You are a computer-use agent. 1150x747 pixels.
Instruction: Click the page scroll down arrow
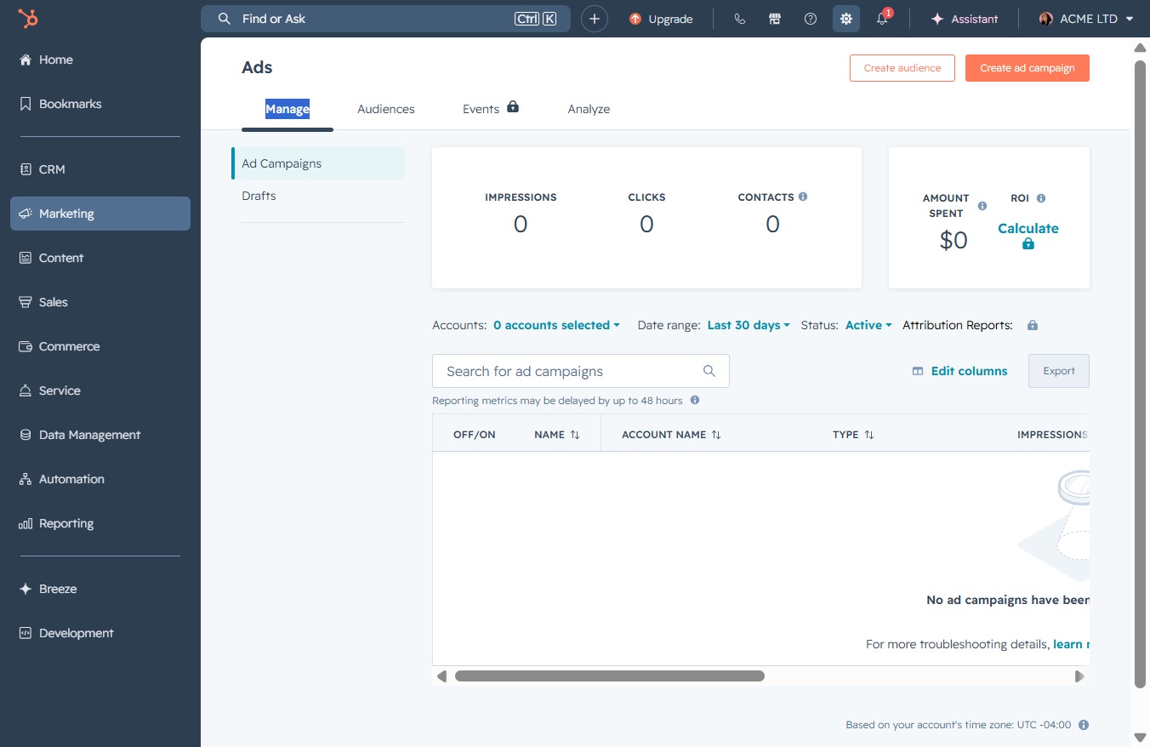click(x=1141, y=737)
